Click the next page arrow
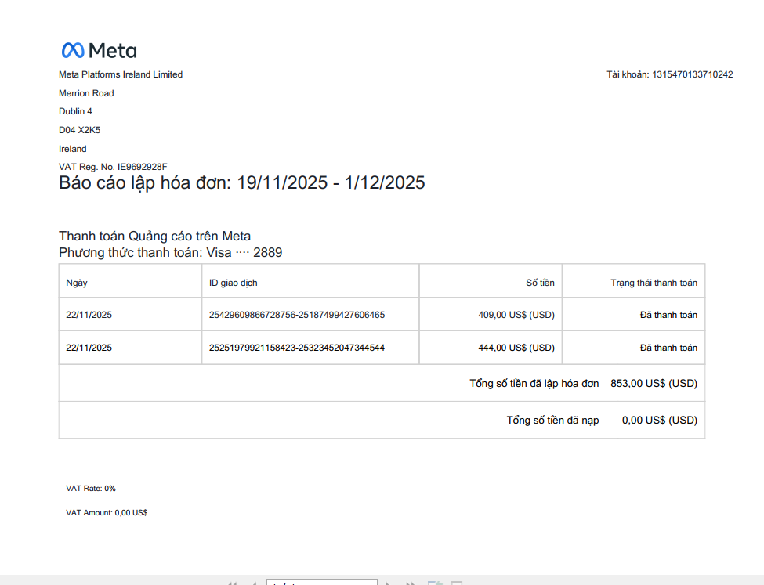764x585 pixels. pyautogui.click(x=390, y=583)
